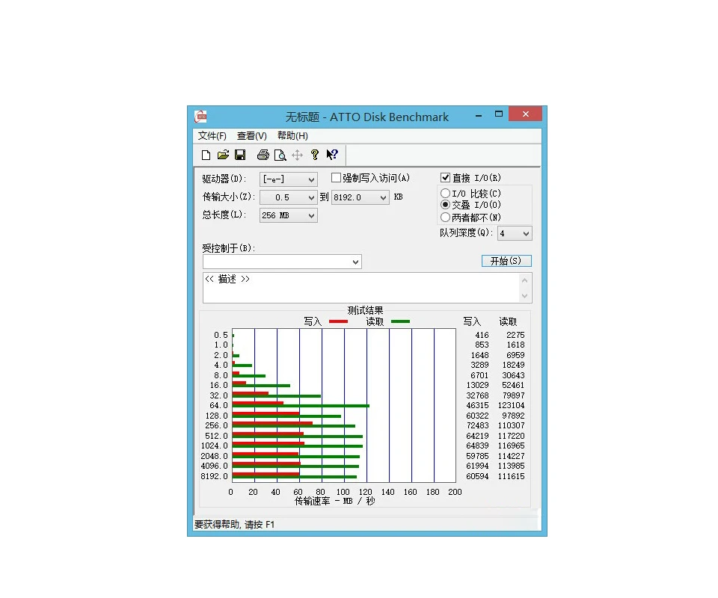Screen dimensions: 718x598
Task: Open the transfer size start dropdown 0.5
Action: click(x=289, y=197)
